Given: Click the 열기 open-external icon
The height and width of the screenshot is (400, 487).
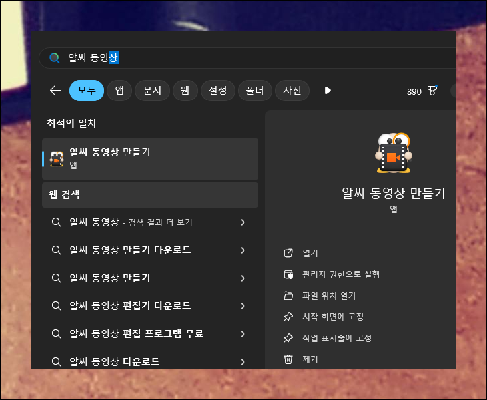Looking at the screenshot, I should 288,253.
